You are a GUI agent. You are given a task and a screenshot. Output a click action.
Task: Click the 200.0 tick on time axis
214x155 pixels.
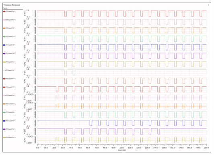(x=206, y=148)
